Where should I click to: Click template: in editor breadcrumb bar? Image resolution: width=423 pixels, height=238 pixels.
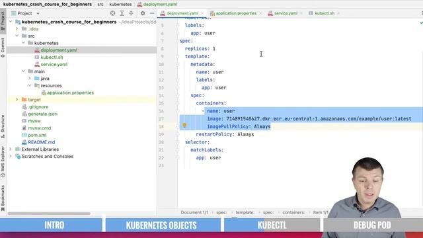pos(245,212)
